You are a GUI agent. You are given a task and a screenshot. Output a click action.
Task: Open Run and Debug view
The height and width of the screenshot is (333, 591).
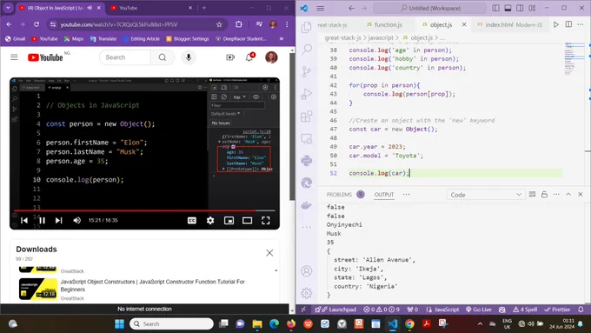click(307, 94)
